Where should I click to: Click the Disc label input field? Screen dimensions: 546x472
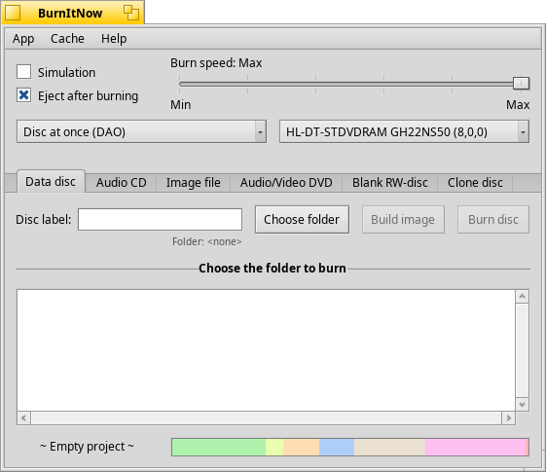(x=160, y=219)
